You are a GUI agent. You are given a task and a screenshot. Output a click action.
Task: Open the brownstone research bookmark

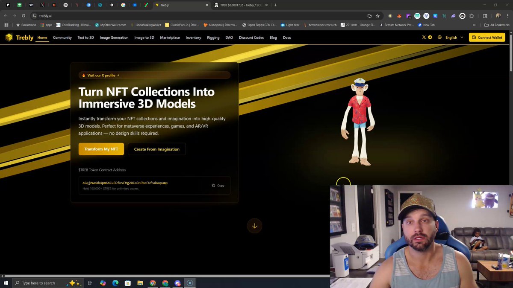point(320,25)
